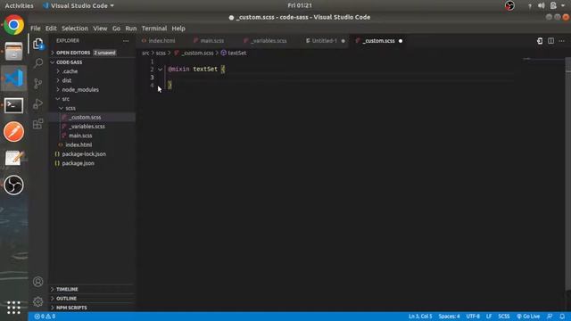Open the Terminal from the dock
This screenshot has width=571, height=321.
(x=14, y=105)
